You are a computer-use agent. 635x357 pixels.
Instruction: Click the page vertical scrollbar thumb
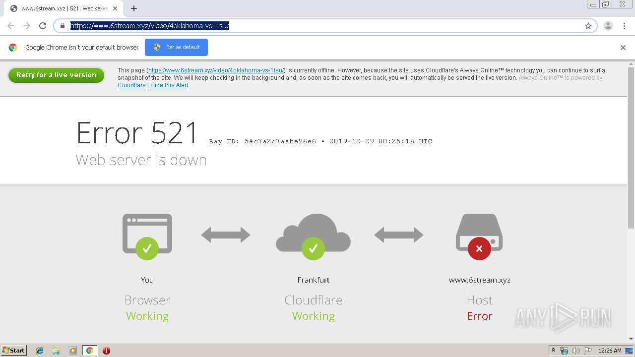tap(631, 147)
